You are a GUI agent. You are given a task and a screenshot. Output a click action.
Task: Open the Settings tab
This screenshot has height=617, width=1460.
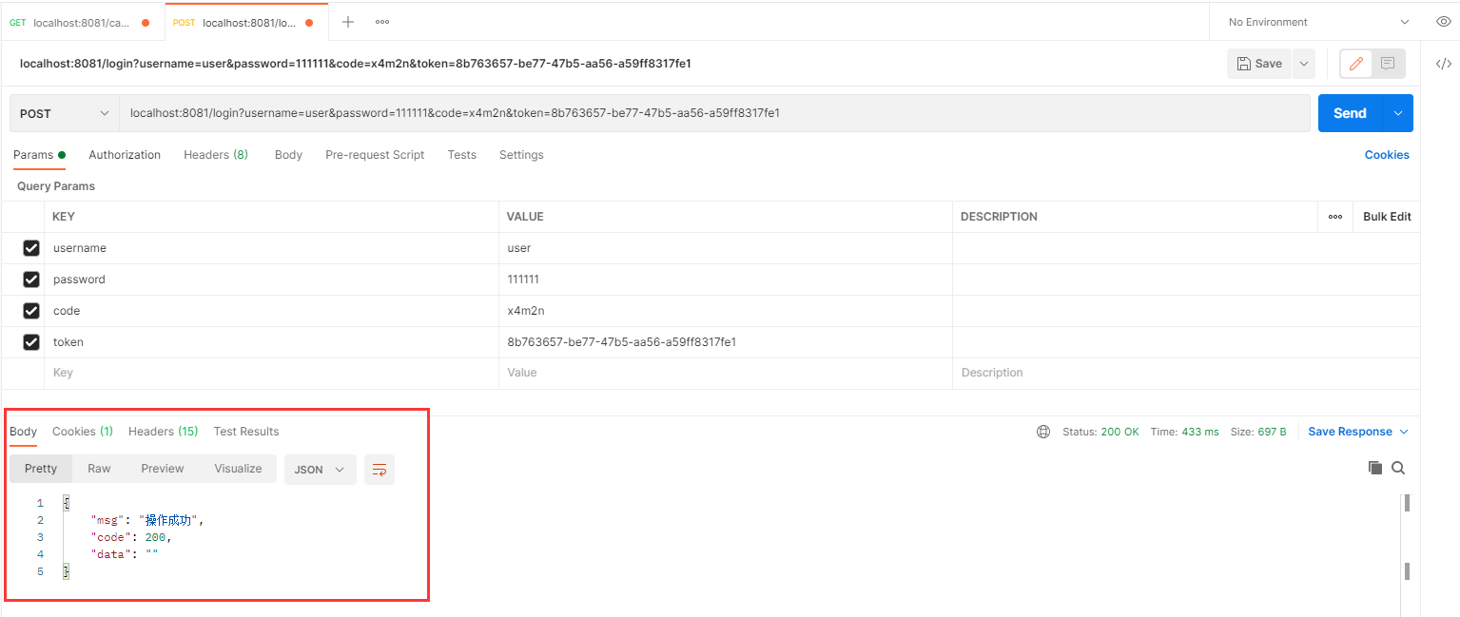pos(521,155)
